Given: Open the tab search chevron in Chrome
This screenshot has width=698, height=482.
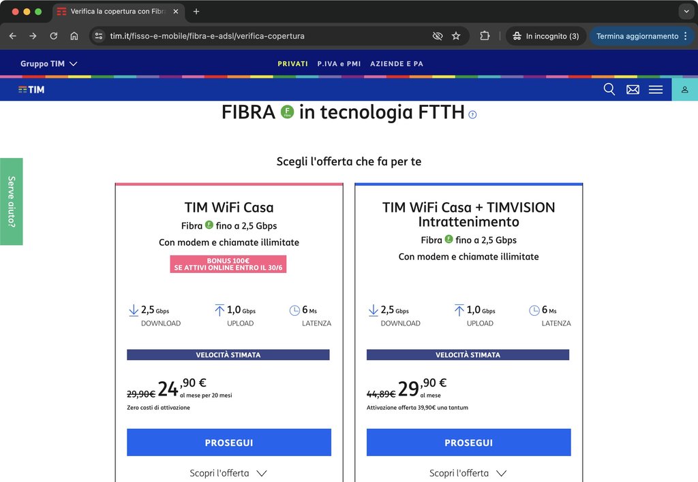Looking at the screenshot, I should pyautogui.click(x=686, y=12).
